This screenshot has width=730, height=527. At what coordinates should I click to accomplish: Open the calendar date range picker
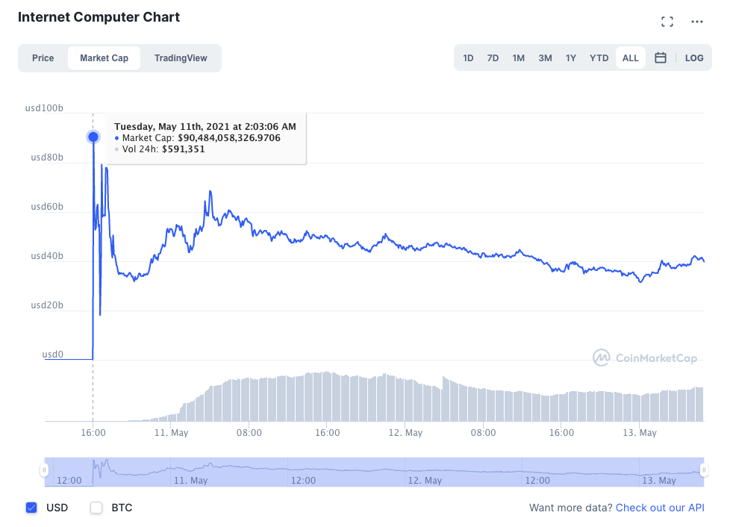[x=661, y=57]
